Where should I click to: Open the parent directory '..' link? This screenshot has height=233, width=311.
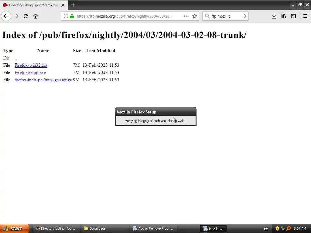coord(16,58)
